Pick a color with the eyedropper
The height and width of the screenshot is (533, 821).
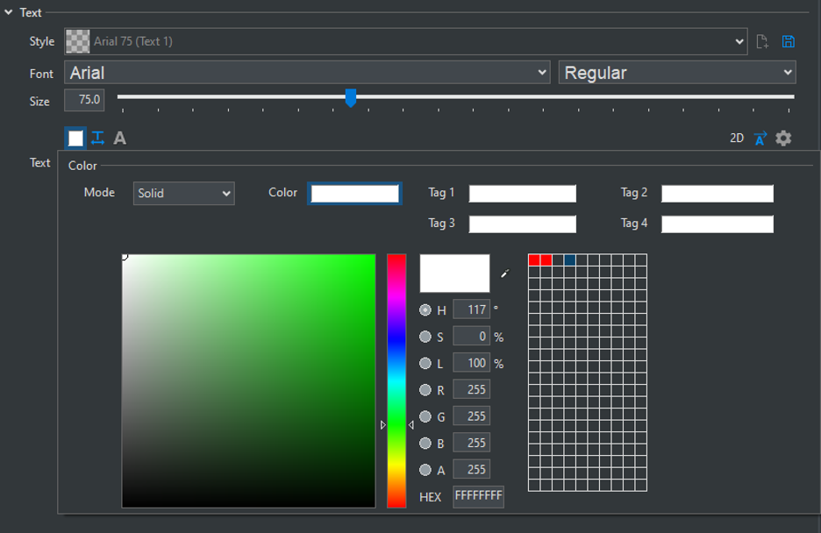[x=504, y=274]
